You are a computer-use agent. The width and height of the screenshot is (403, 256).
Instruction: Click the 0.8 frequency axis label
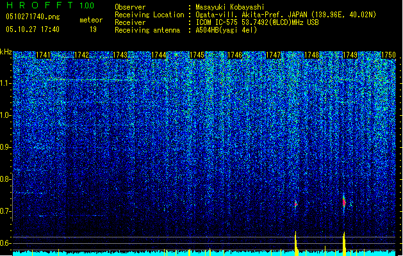coord(5,179)
